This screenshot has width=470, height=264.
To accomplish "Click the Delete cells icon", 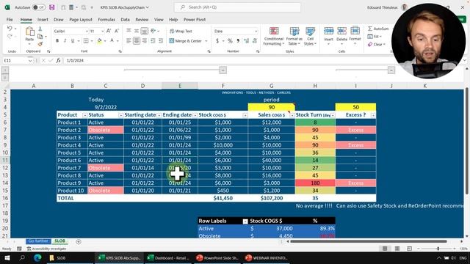I will 341,31.
